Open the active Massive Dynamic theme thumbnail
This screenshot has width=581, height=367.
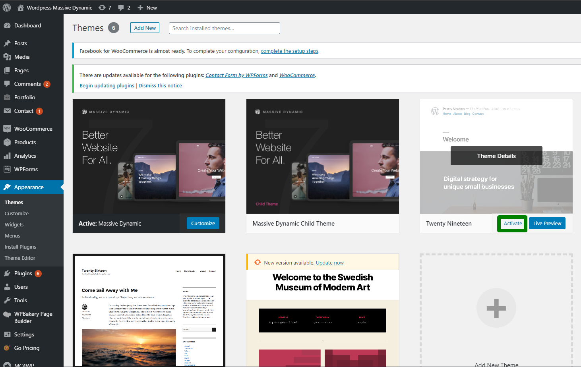[x=149, y=156]
